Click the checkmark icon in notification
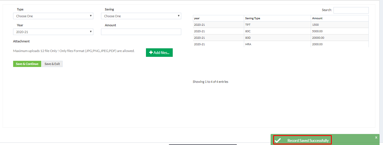The width and height of the screenshot is (383, 145). pyautogui.click(x=278, y=140)
